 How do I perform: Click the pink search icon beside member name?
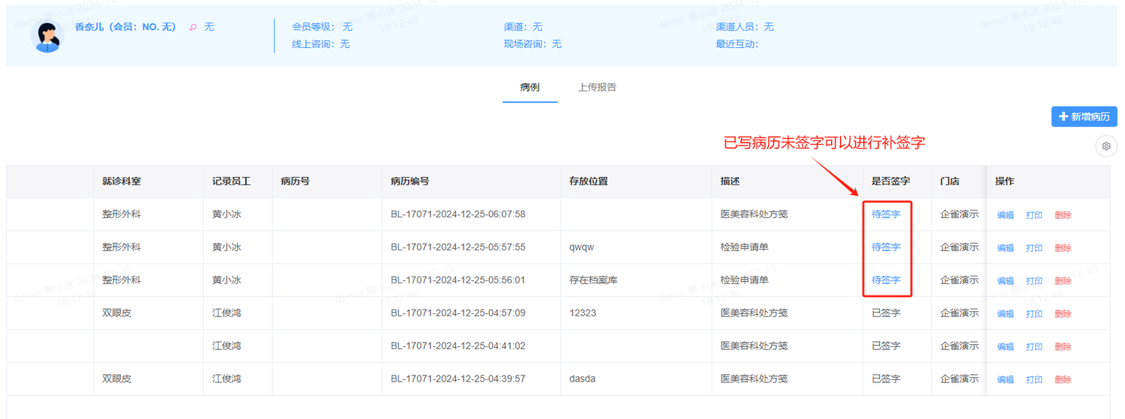[x=193, y=27]
